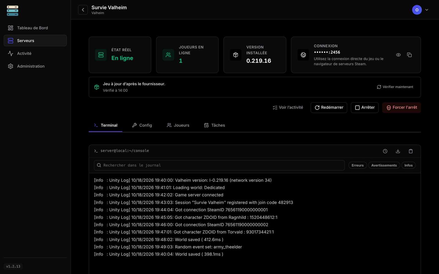Copy console log to clipboard
The image size is (439, 274).
click(411, 151)
